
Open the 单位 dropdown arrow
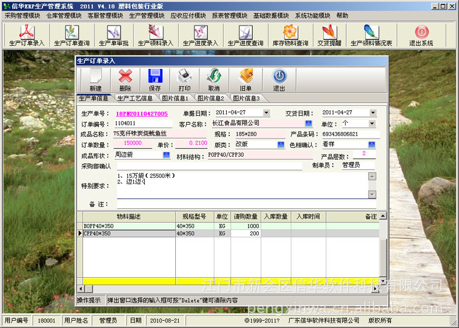coord(372,123)
